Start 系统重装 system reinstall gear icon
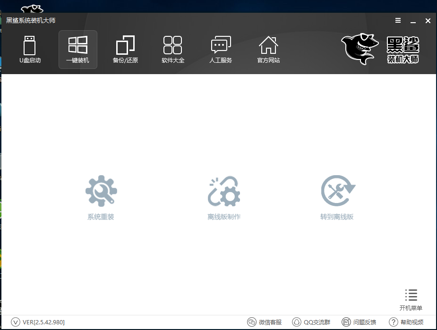 [x=101, y=191]
